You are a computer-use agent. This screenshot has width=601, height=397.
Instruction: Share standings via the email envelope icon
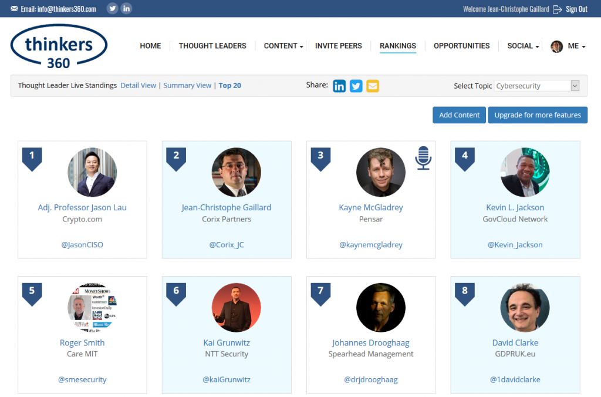(372, 86)
